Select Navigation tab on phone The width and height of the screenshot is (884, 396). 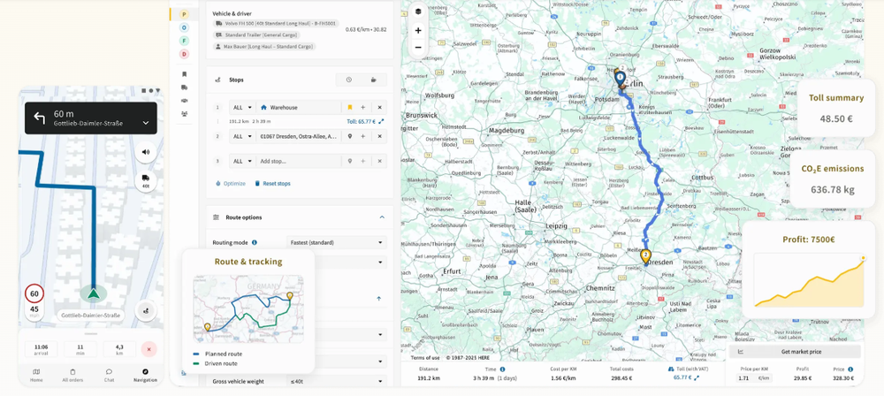[x=145, y=375]
